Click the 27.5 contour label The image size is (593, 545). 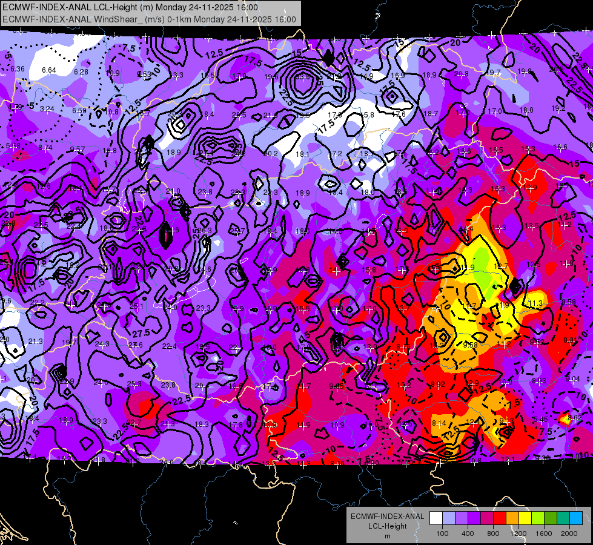click(x=141, y=333)
